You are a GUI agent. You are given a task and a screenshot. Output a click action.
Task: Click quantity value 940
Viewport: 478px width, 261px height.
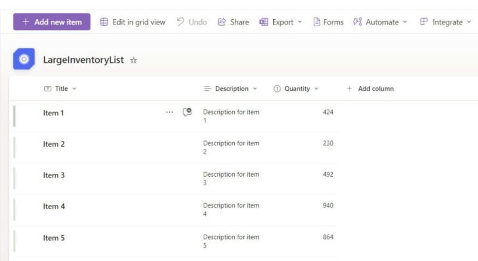(328, 205)
